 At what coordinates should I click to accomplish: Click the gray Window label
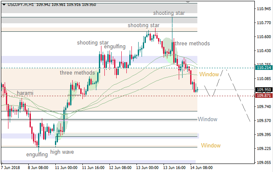click(207, 119)
